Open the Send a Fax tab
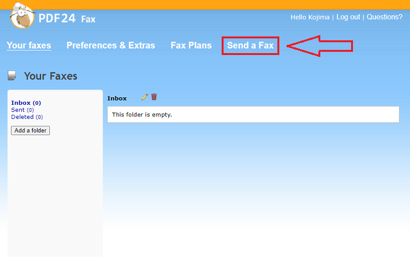This screenshot has width=410, height=261. click(x=250, y=46)
